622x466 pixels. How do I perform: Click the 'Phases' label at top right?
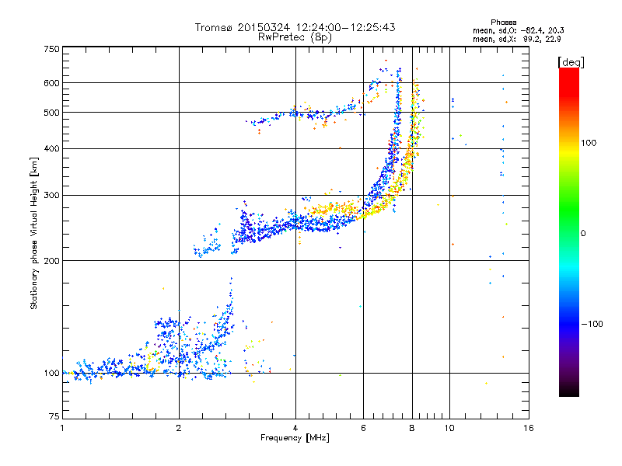(x=503, y=23)
